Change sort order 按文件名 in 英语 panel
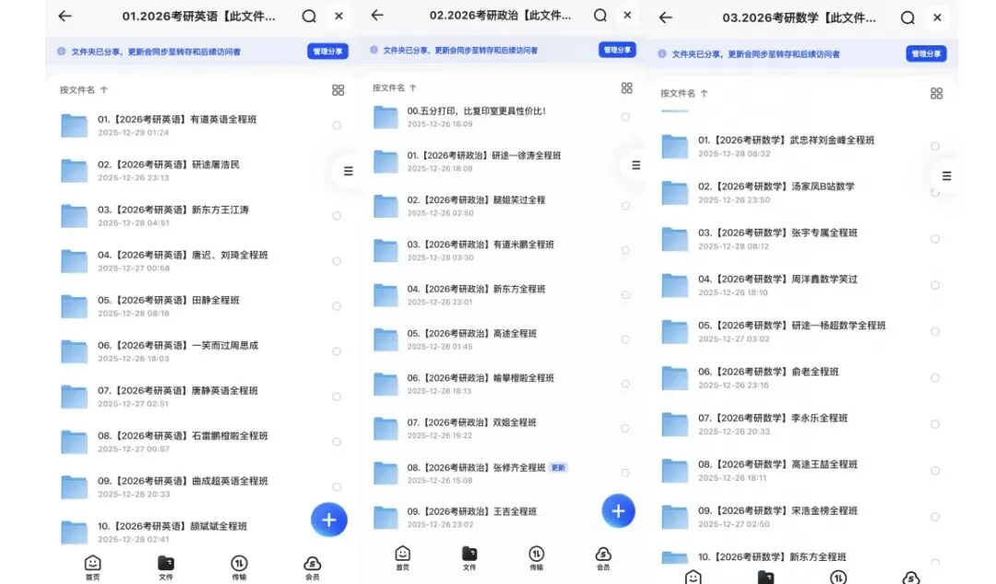996x584 pixels. [83, 89]
